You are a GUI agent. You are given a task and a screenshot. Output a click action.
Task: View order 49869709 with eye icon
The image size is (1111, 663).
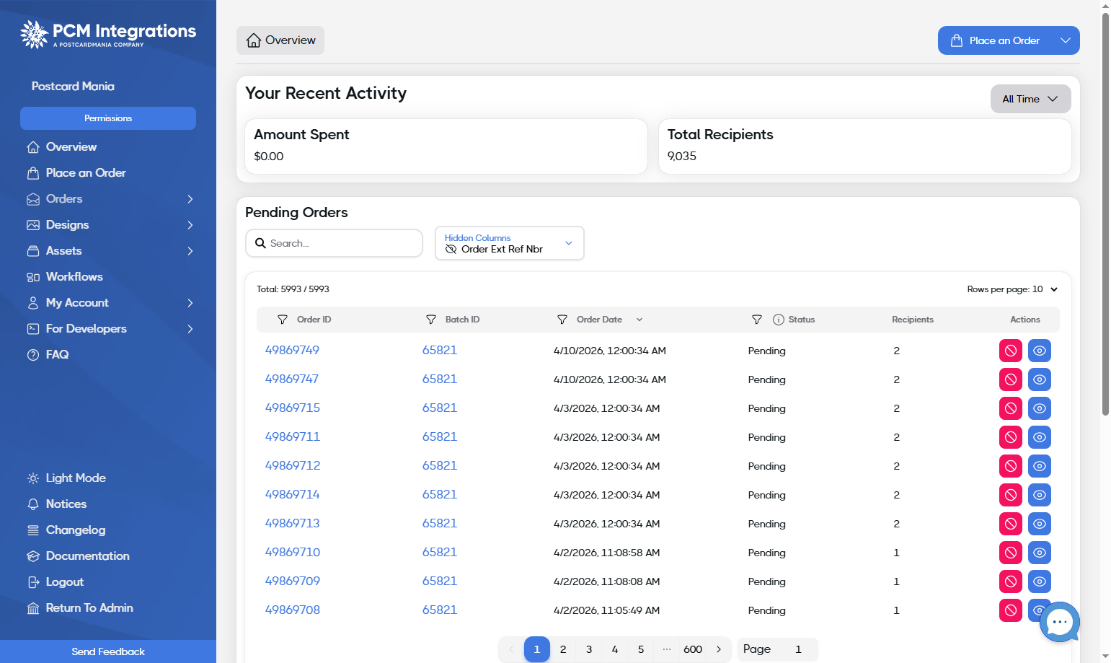[1040, 581]
